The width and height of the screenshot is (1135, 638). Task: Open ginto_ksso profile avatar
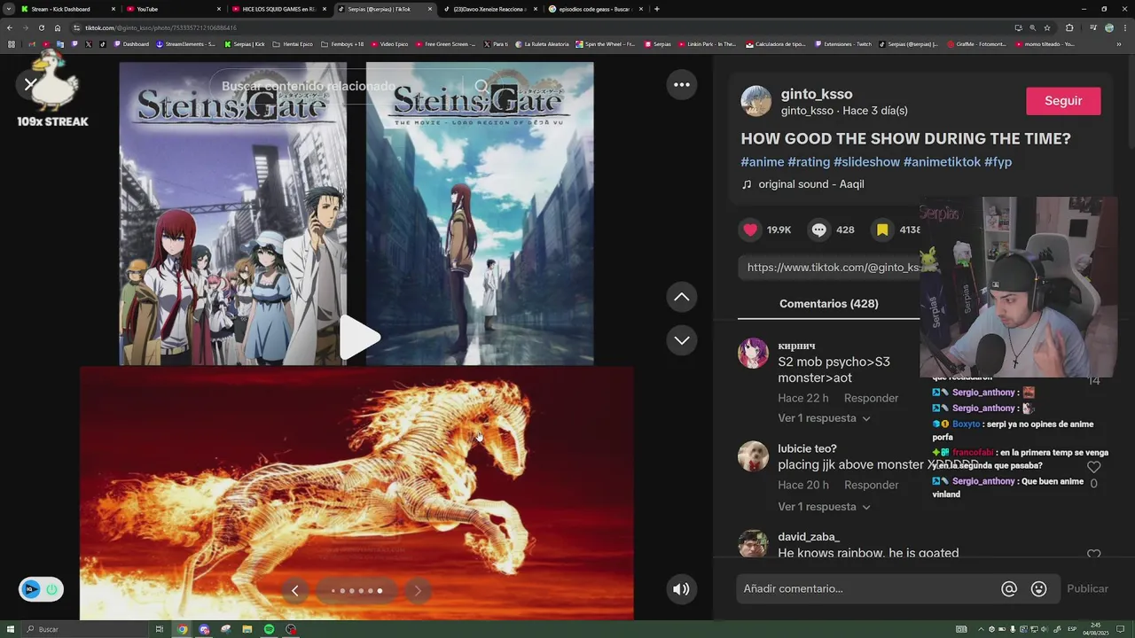[756, 101]
